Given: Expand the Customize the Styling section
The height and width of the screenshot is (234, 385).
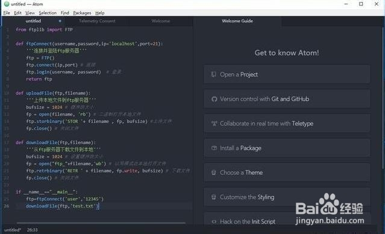Looking at the screenshot, I should tap(287, 197).
